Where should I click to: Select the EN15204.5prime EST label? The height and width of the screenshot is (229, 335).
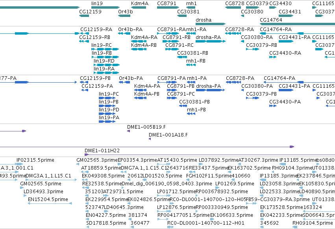click(x=48, y=199)
